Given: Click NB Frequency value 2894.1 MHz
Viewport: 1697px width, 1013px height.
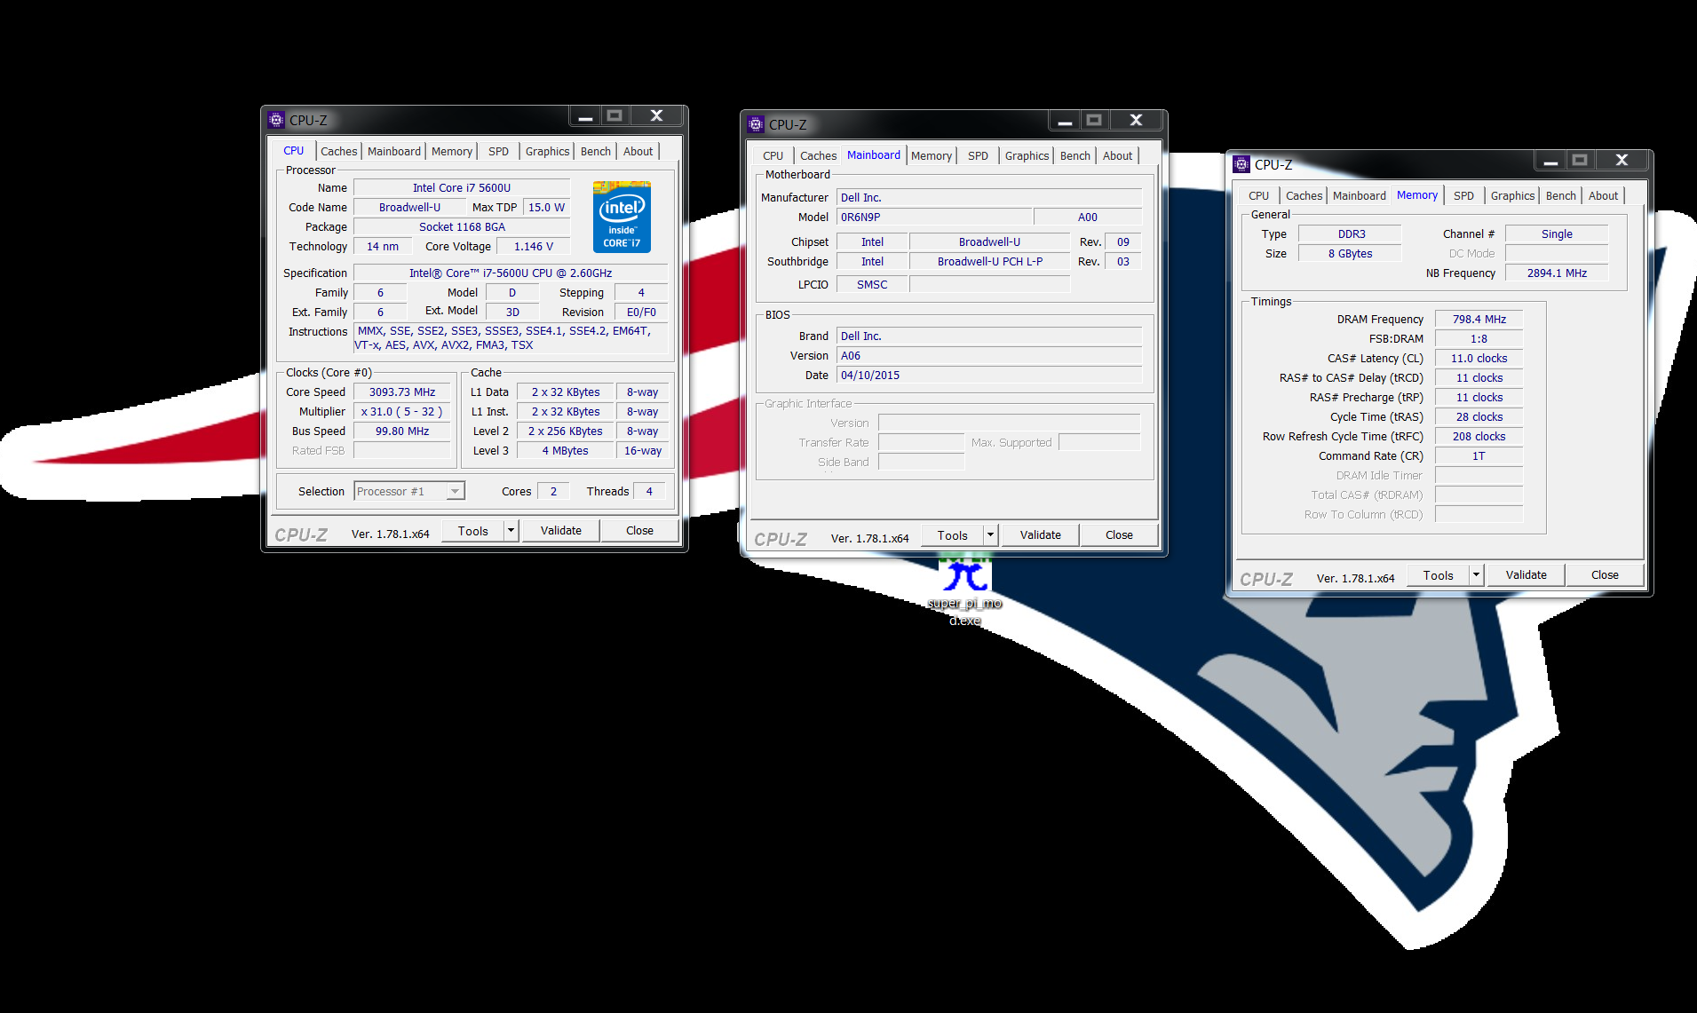Looking at the screenshot, I should click(1557, 273).
